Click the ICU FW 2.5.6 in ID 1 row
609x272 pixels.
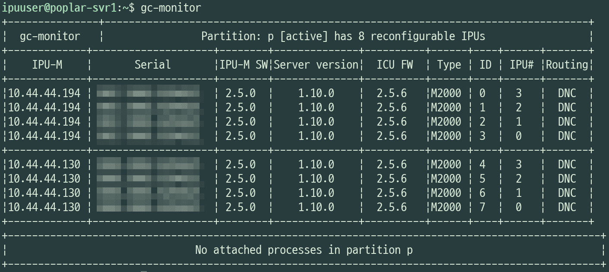click(391, 108)
